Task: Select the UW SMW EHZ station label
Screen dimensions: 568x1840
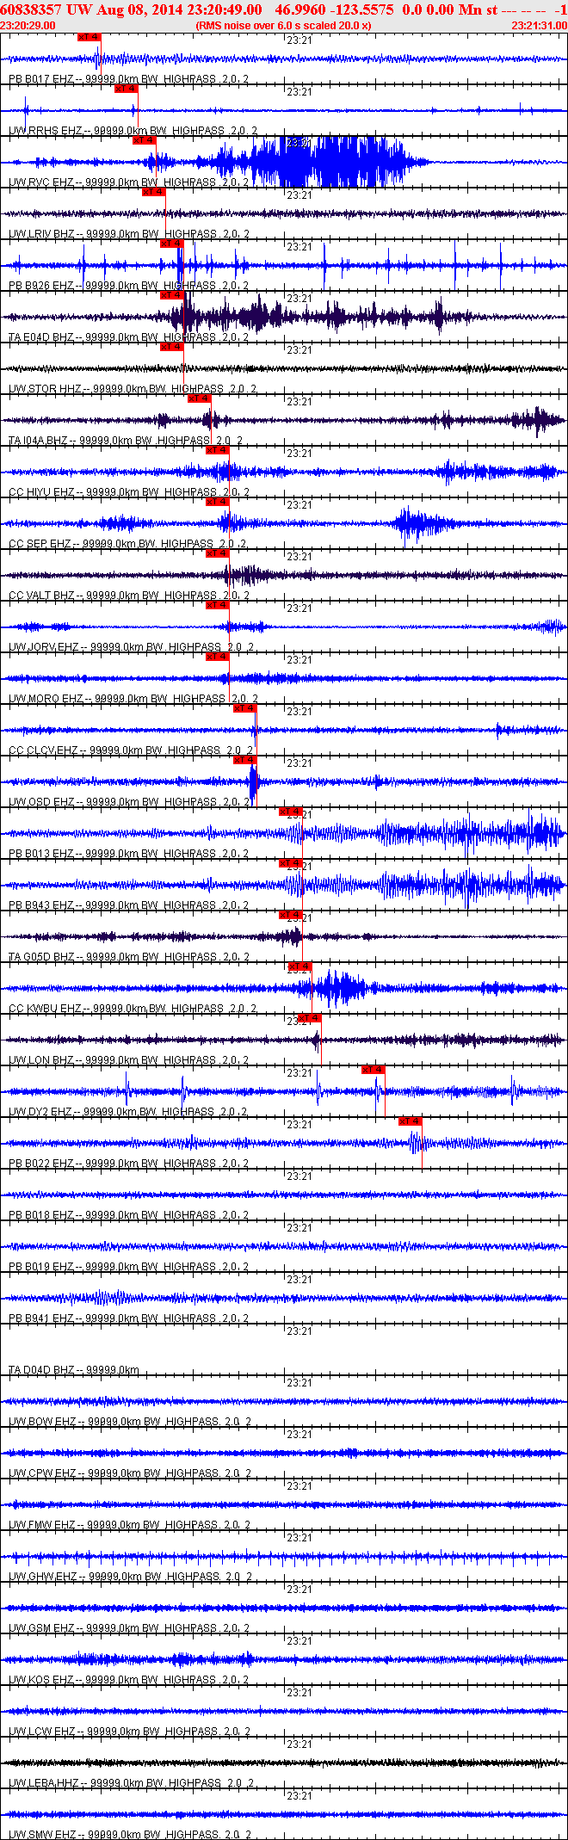Action: click(x=130, y=1835)
